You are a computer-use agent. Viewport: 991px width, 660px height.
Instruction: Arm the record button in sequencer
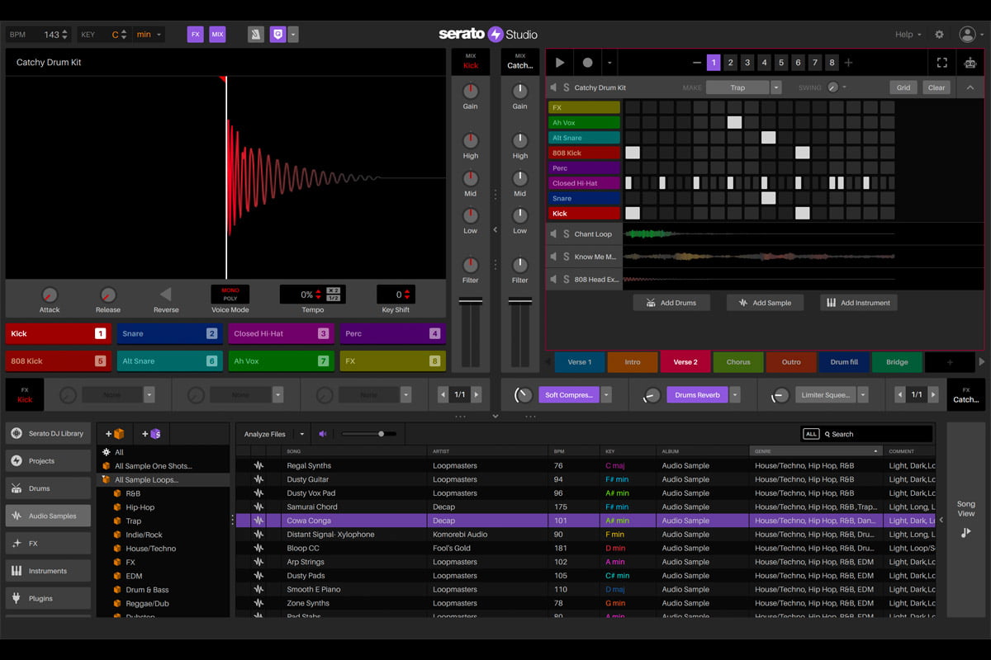click(587, 62)
